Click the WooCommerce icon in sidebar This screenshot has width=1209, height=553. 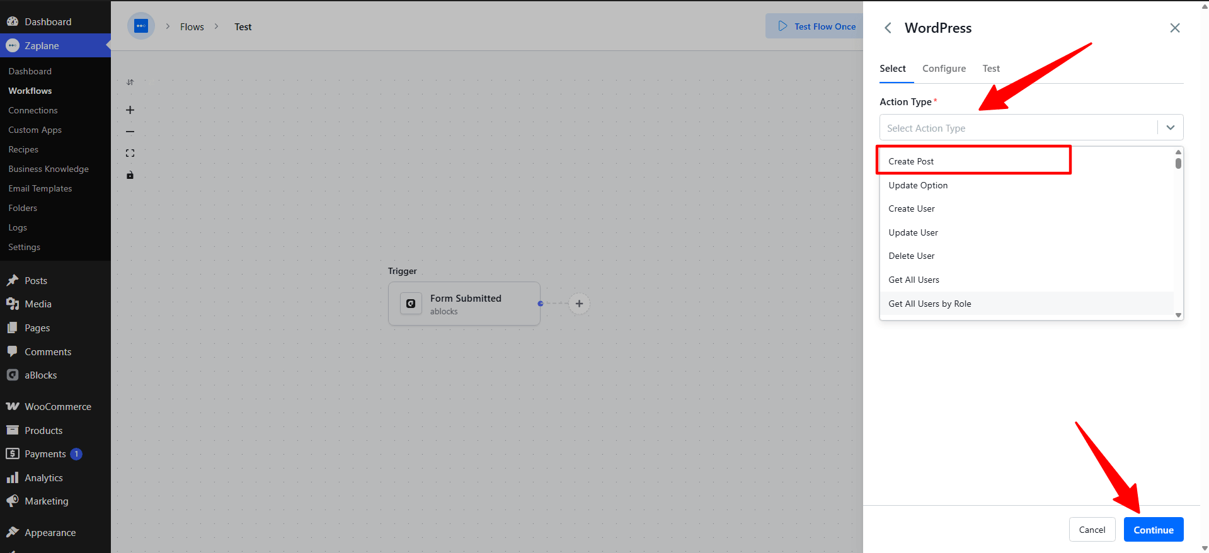pos(13,406)
